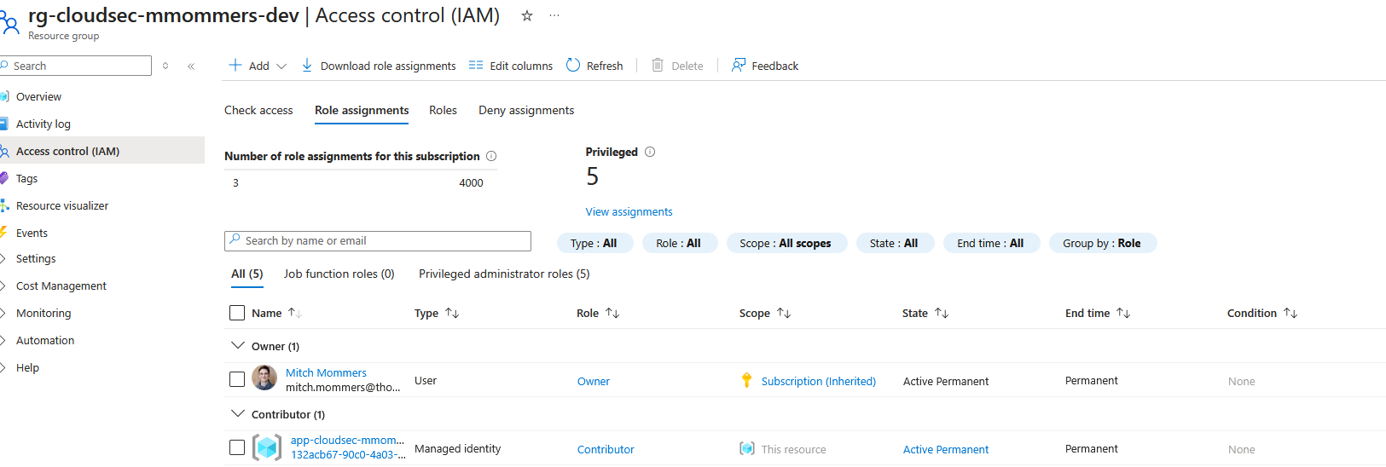Click the Delete trash icon
1386x467 pixels.
coord(658,65)
